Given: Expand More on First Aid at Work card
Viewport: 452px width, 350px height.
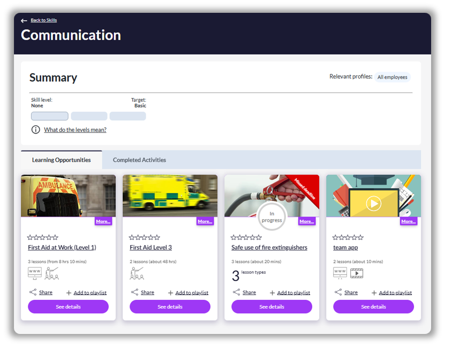Looking at the screenshot, I should tap(103, 221).
